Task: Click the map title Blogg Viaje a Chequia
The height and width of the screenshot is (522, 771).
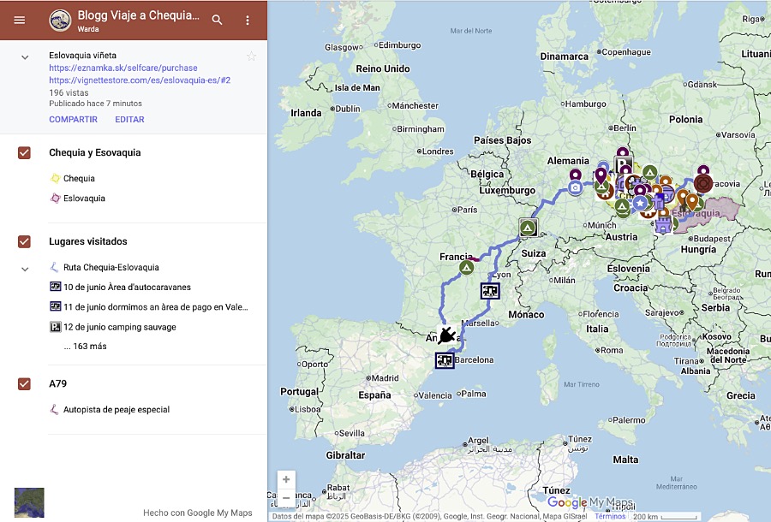Action: [139, 15]
